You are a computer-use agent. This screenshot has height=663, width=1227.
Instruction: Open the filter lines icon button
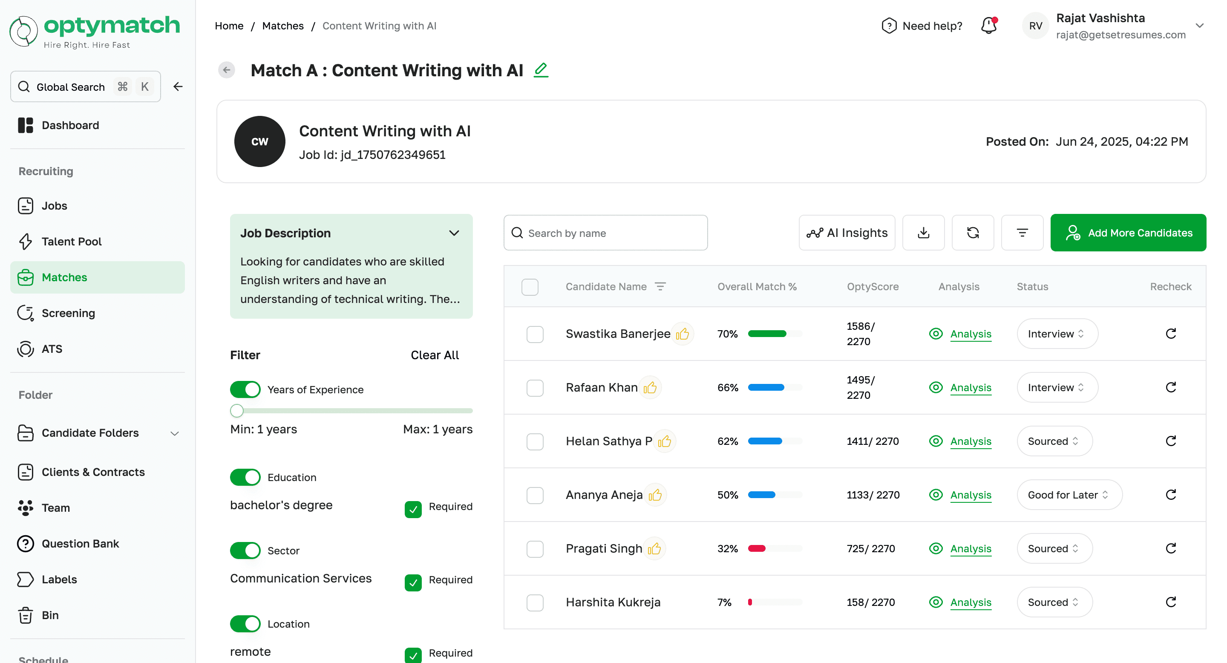point(1022,232)
